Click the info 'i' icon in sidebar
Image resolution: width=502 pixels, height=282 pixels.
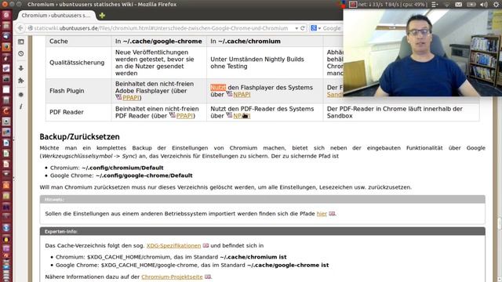pyautogui.click(x=21, y=107)
